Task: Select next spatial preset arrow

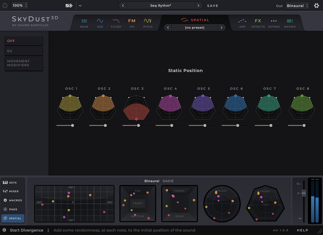Action: tap(221, 28)
